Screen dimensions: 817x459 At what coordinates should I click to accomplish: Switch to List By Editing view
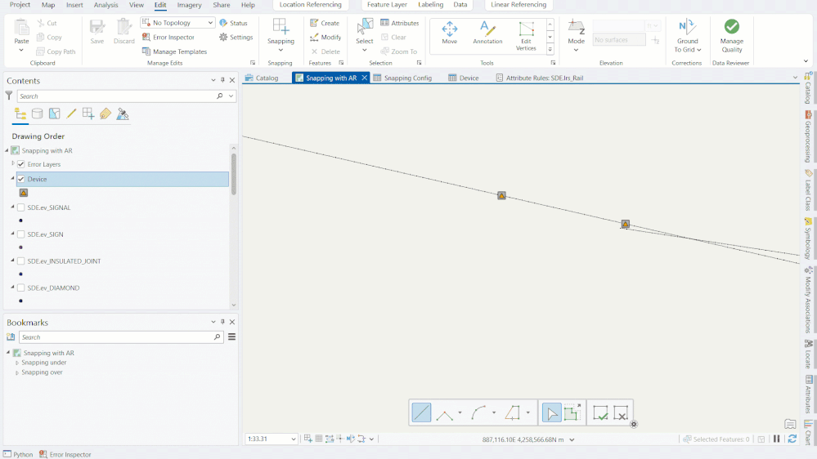click(x=71, y=114)
